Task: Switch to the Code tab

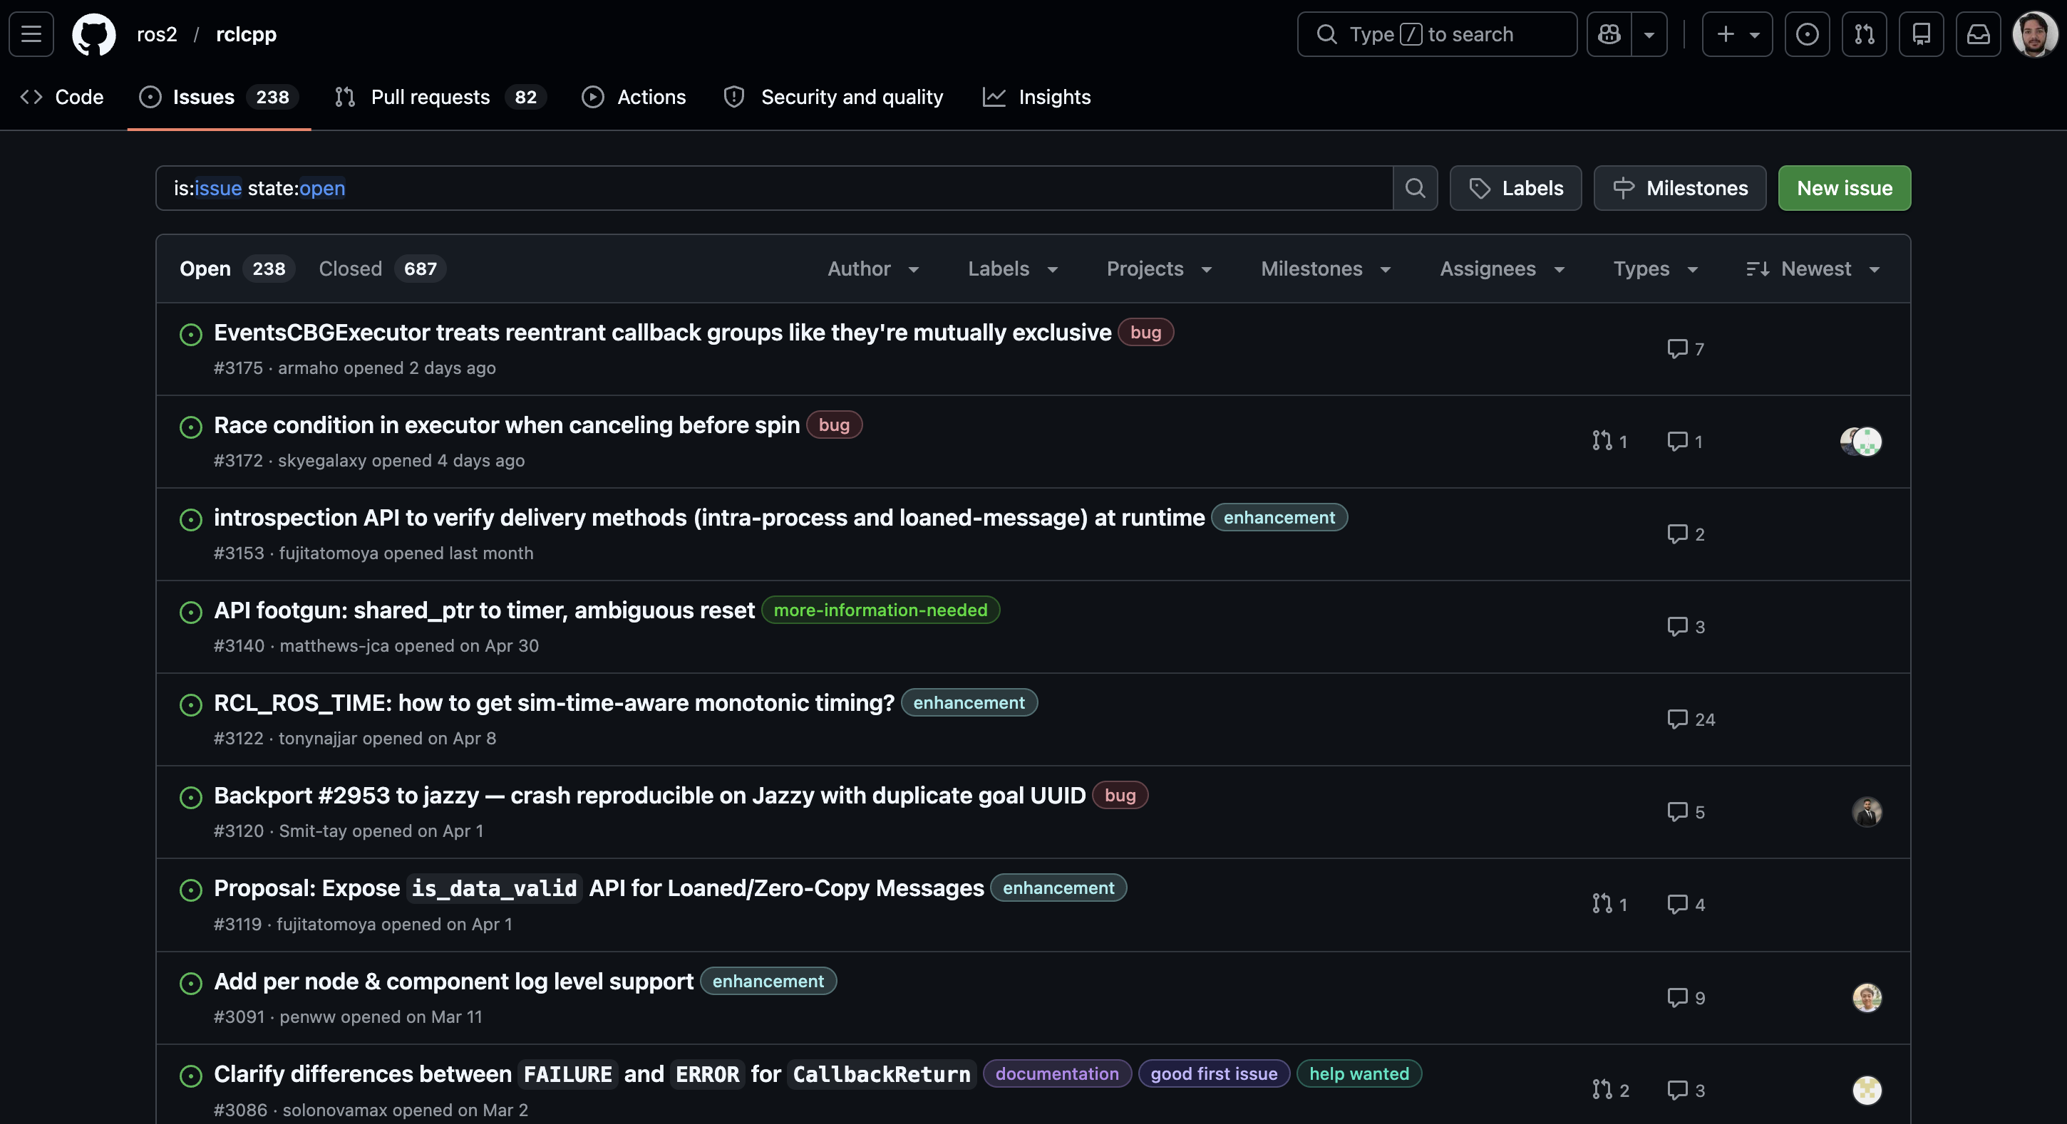Action: pos(63,97)
